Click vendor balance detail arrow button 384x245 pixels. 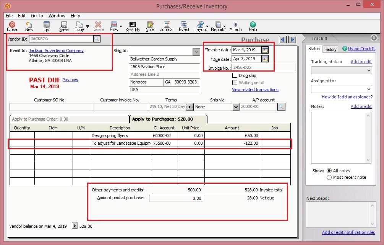coord(75,225)
